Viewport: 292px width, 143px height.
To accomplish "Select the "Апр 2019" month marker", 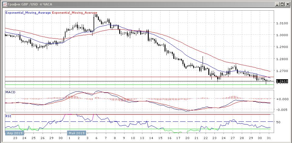I will click(14, 133).
